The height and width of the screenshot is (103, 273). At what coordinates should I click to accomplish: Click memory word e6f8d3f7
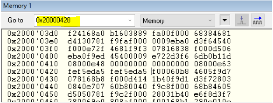pyautogui.click(x=213, y=94)
